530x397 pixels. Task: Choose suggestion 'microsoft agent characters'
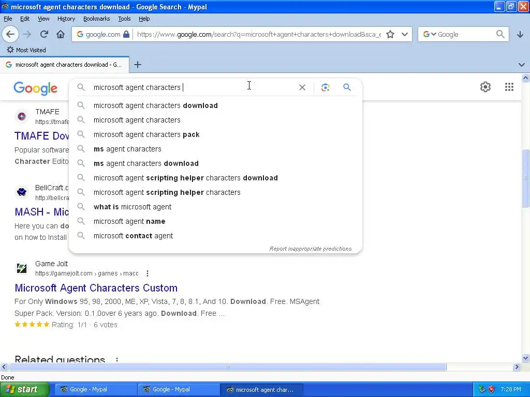[x=215, y=120]
